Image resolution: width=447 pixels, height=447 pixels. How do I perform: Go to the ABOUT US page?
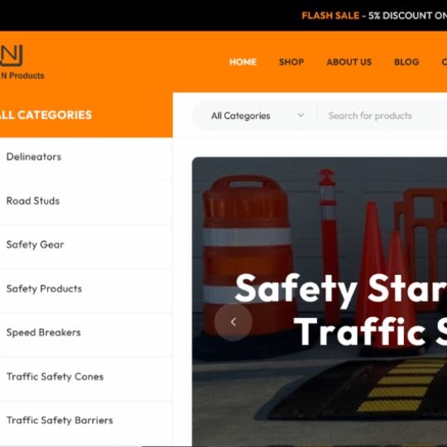(x=349, y=62)
